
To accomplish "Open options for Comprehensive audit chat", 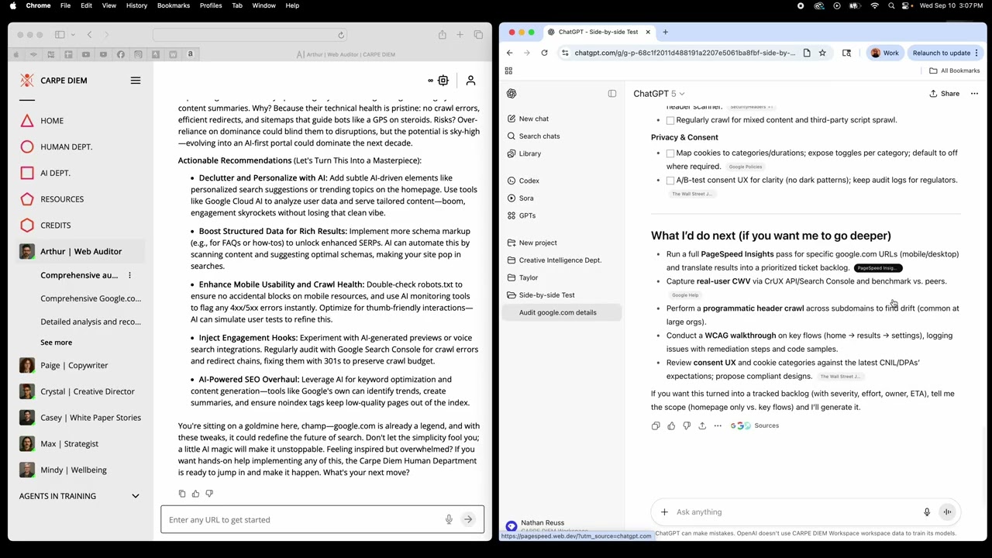I will coord(129,275).
